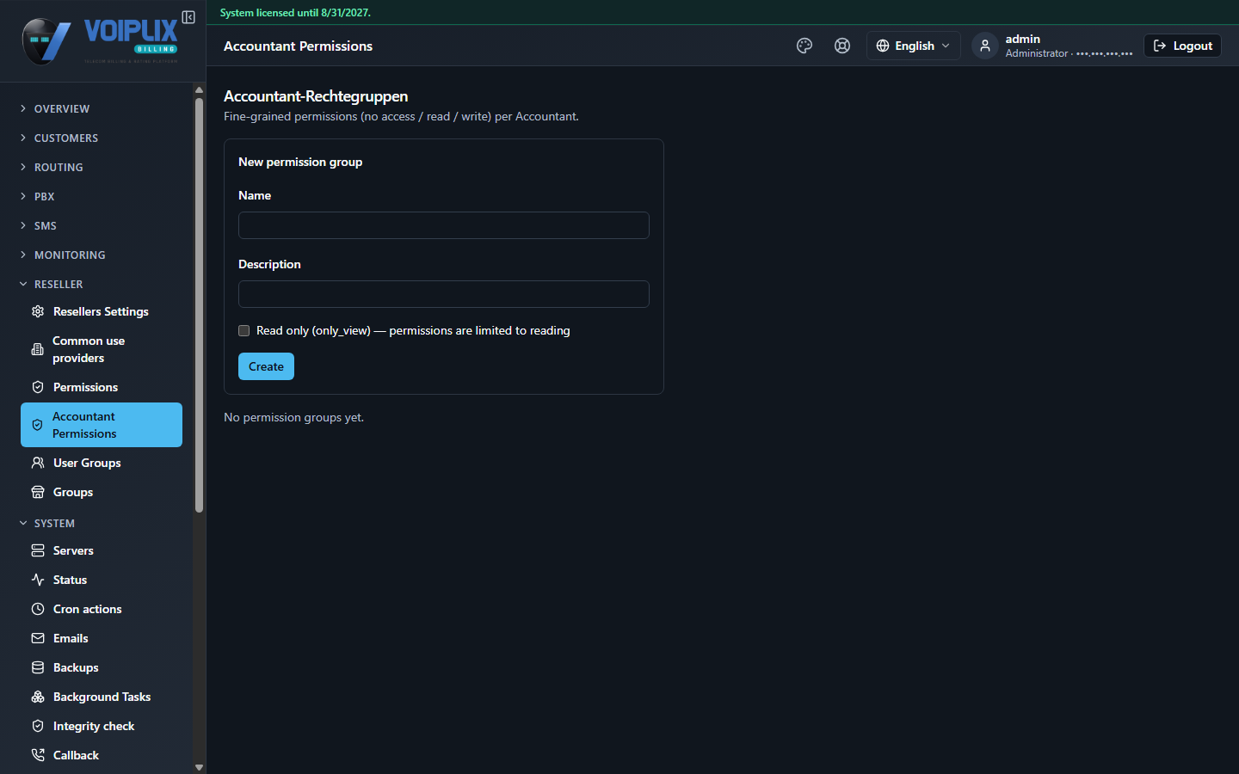The height and width of the screenshot is (774, 1239).
Task: Open the Integrity check page
Action: click(x=102, y=726)
